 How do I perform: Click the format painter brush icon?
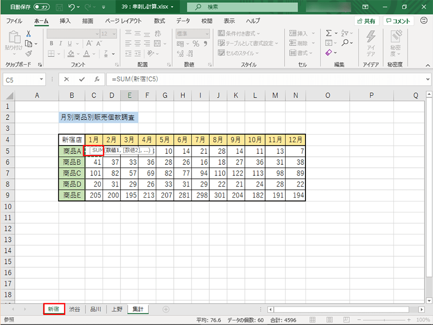click(28, 53)
